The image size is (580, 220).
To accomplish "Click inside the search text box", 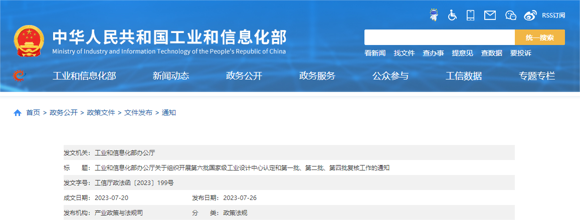I will pos(439,37).
